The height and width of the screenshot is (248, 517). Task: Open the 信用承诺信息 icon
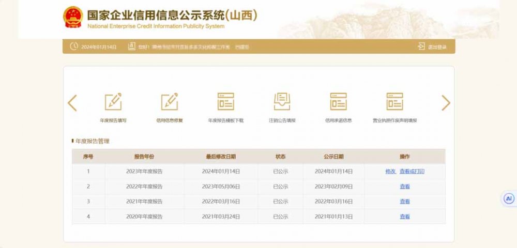[x=339, y=102]
